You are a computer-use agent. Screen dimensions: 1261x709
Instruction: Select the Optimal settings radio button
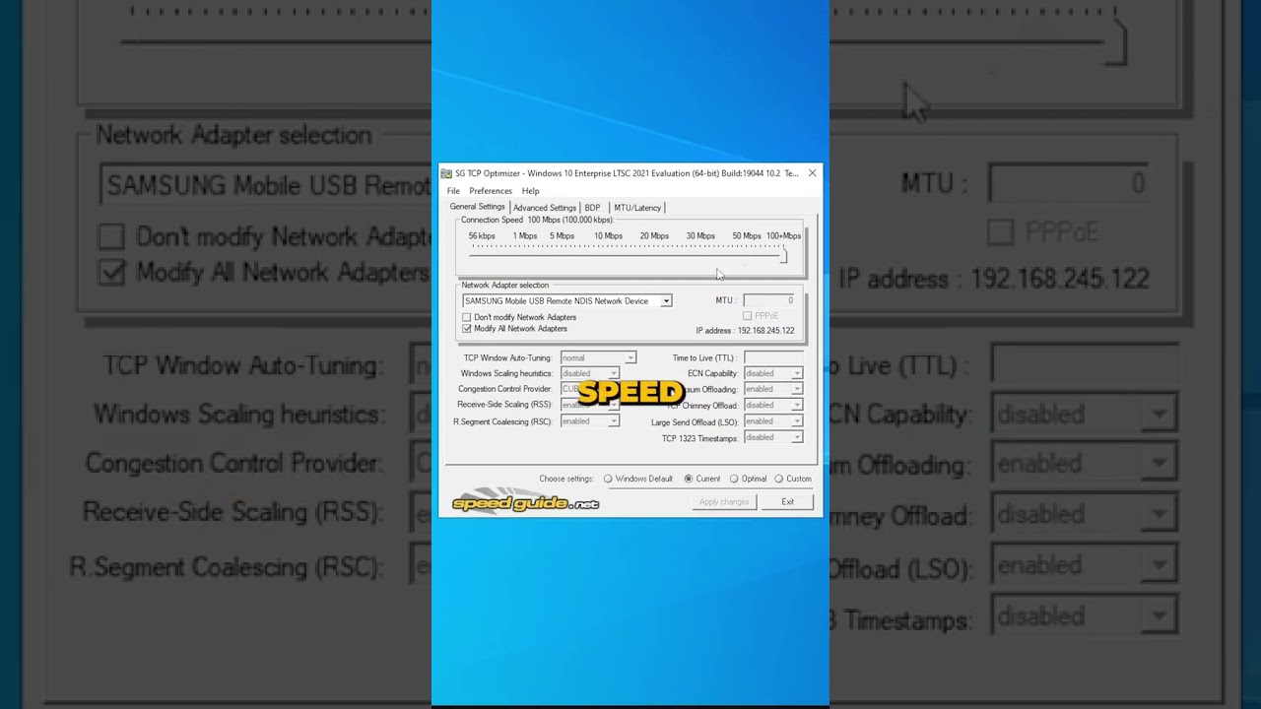pyautogui.click(x=734, y=479)
